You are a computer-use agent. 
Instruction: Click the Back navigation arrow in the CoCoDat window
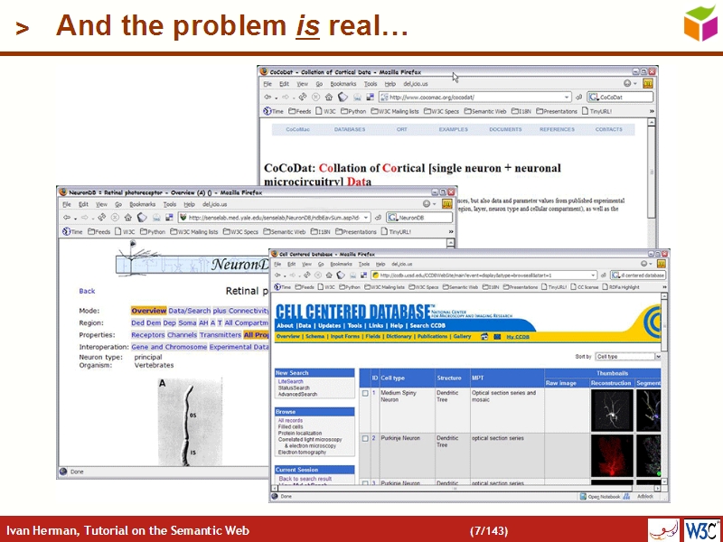click(268, 97)
